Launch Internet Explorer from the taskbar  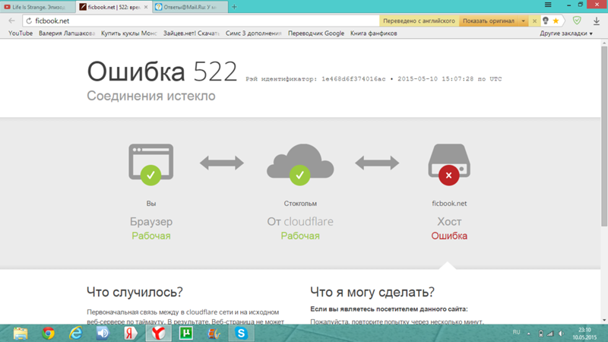[75, 334]
